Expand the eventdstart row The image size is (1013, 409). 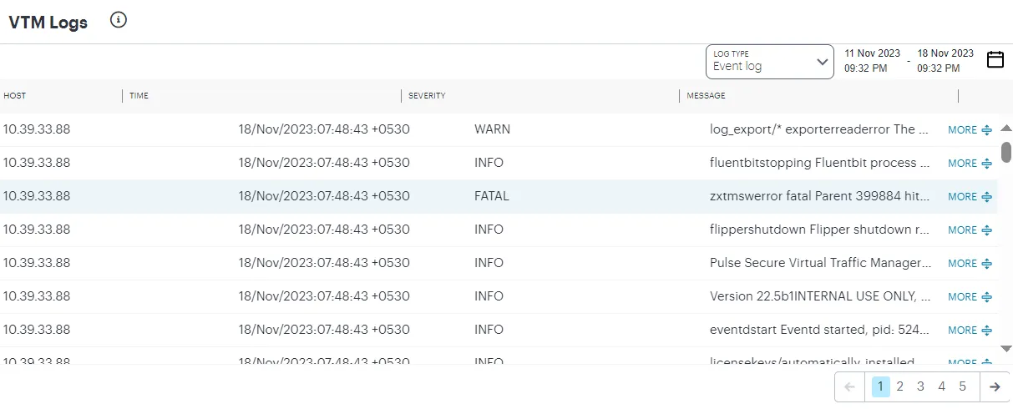pyautogui.click(x=970, y=331)
